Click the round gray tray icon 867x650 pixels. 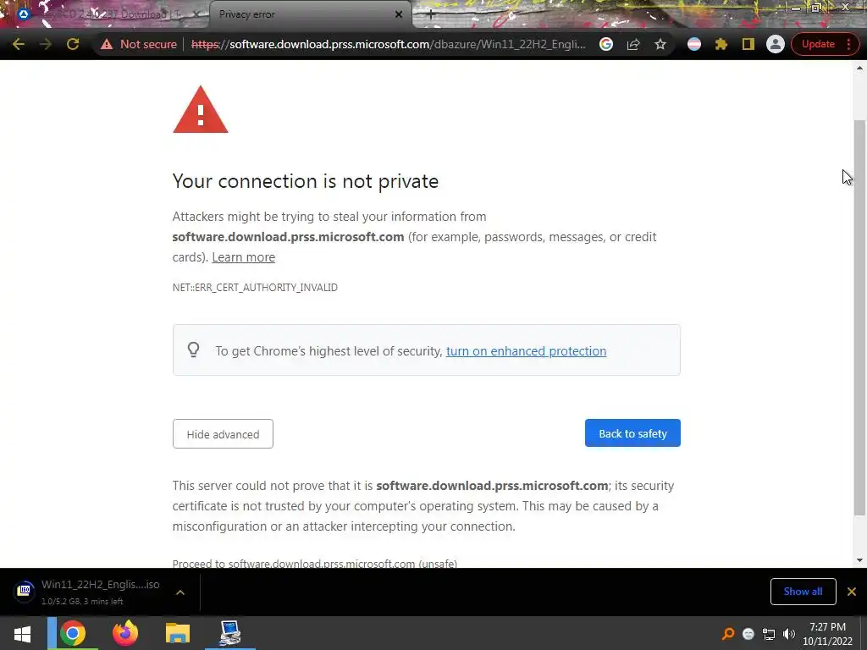pos(748,634)
